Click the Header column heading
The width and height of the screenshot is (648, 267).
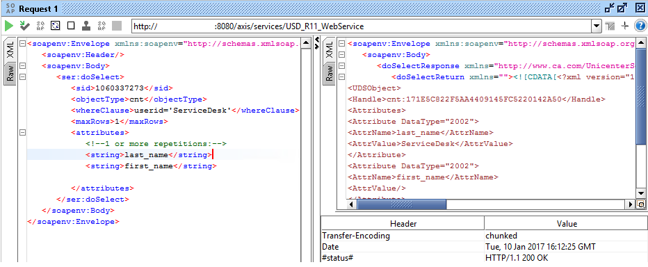coord(403,224)
